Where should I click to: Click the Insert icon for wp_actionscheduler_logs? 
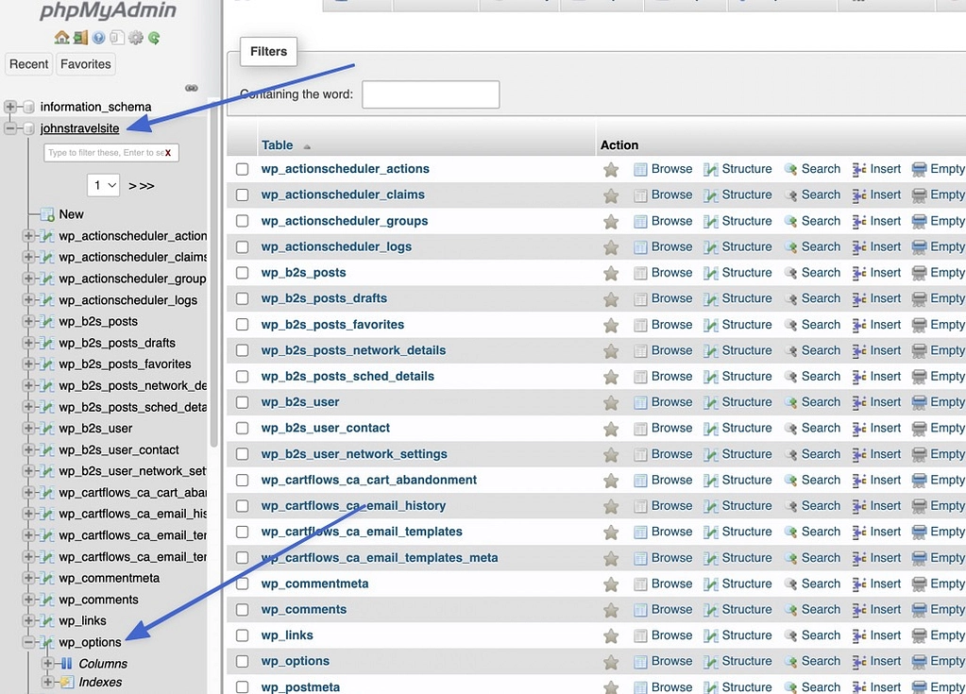(x=859, y=247)
